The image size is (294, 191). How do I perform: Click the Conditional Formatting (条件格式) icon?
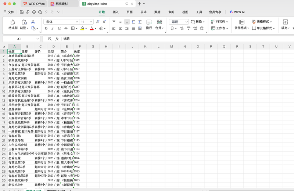click(242, 22)
